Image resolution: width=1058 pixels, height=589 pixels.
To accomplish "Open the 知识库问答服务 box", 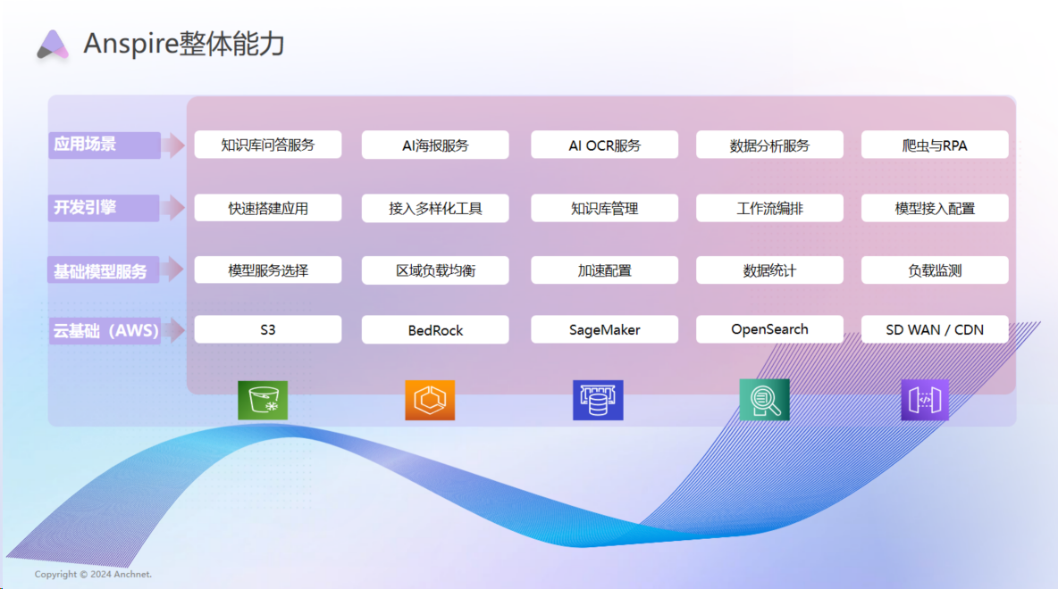I will point(267,145).
